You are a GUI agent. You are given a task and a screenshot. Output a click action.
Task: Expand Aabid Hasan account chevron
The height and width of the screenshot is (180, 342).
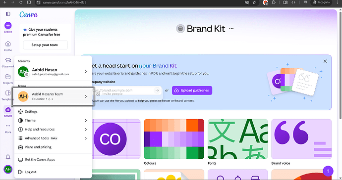[86, 72]
